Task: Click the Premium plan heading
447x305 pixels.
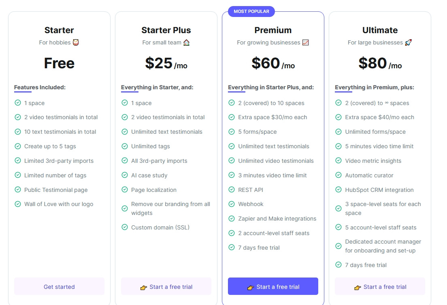Action: (273, 30)
